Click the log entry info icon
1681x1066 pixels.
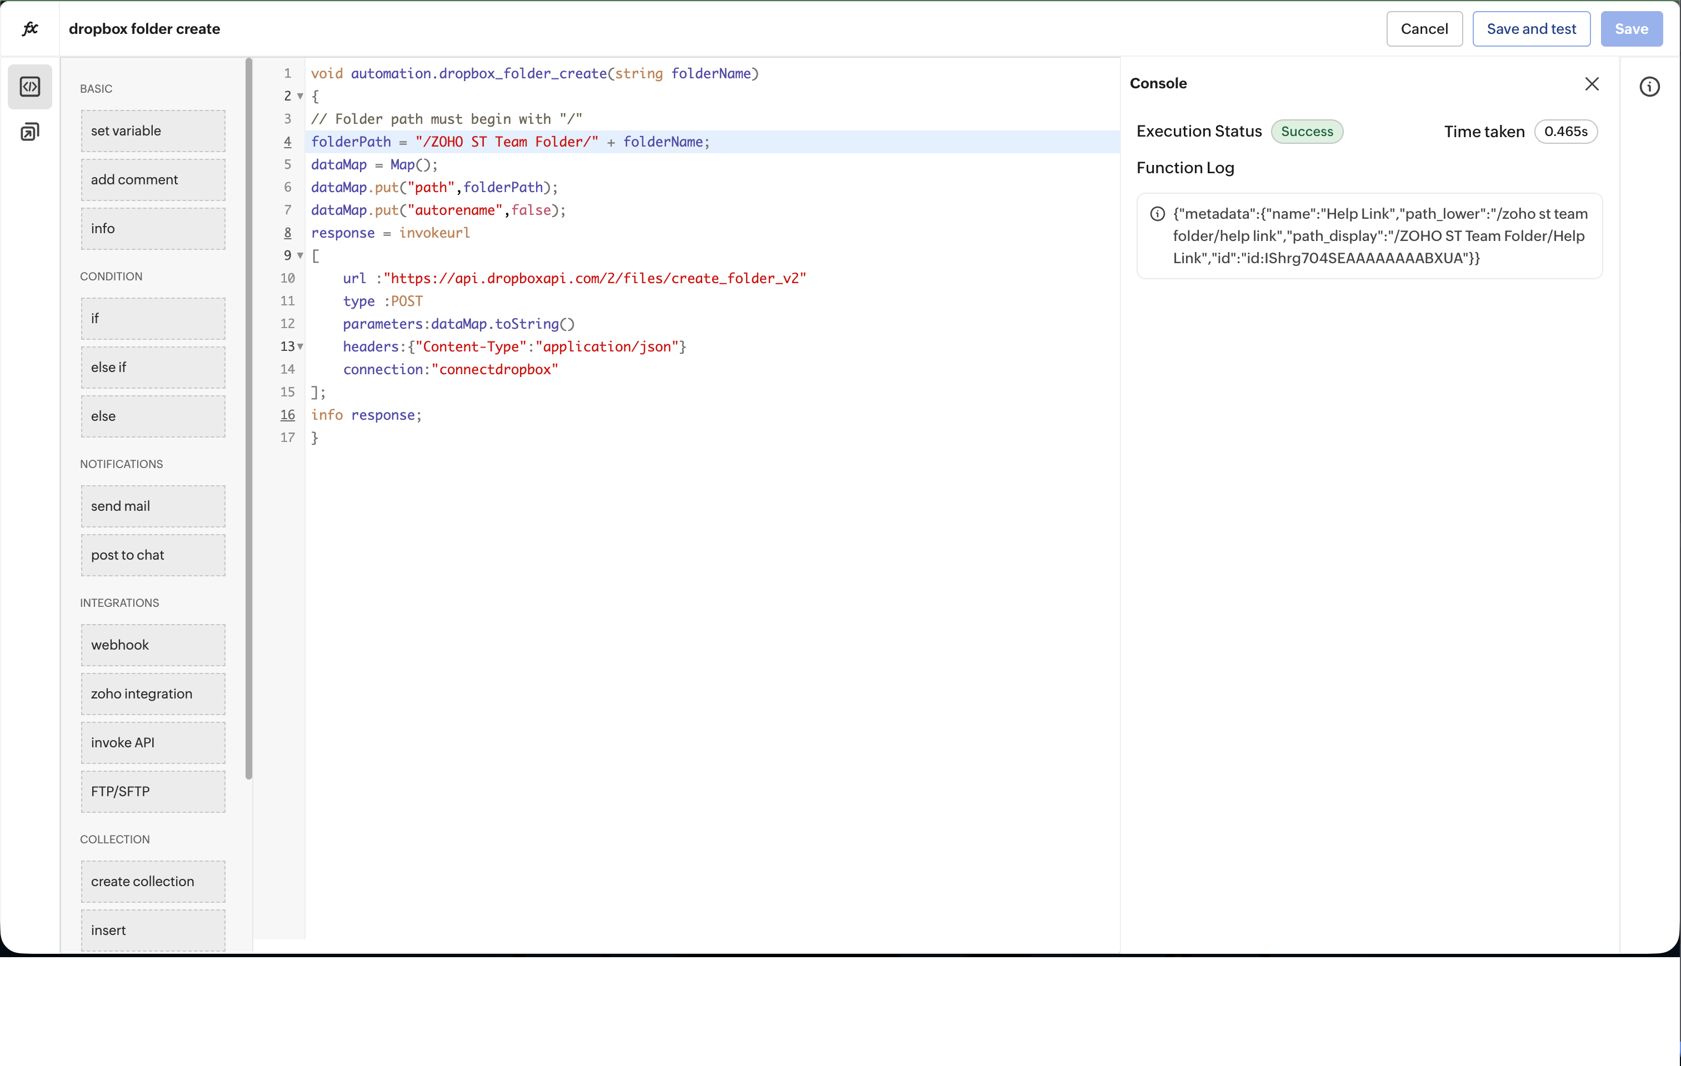click(1157, 214)
